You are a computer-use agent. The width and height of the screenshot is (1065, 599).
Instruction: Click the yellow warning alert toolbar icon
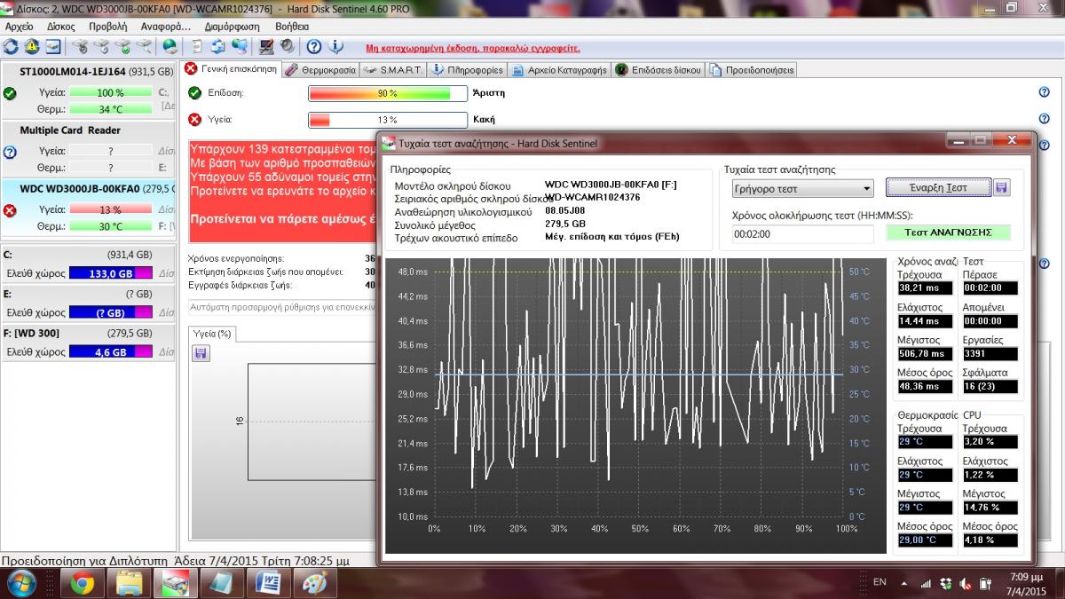point(32,47)
